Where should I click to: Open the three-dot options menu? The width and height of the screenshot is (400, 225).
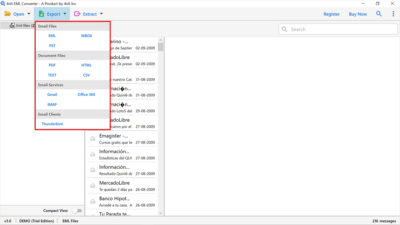point(393,14)
